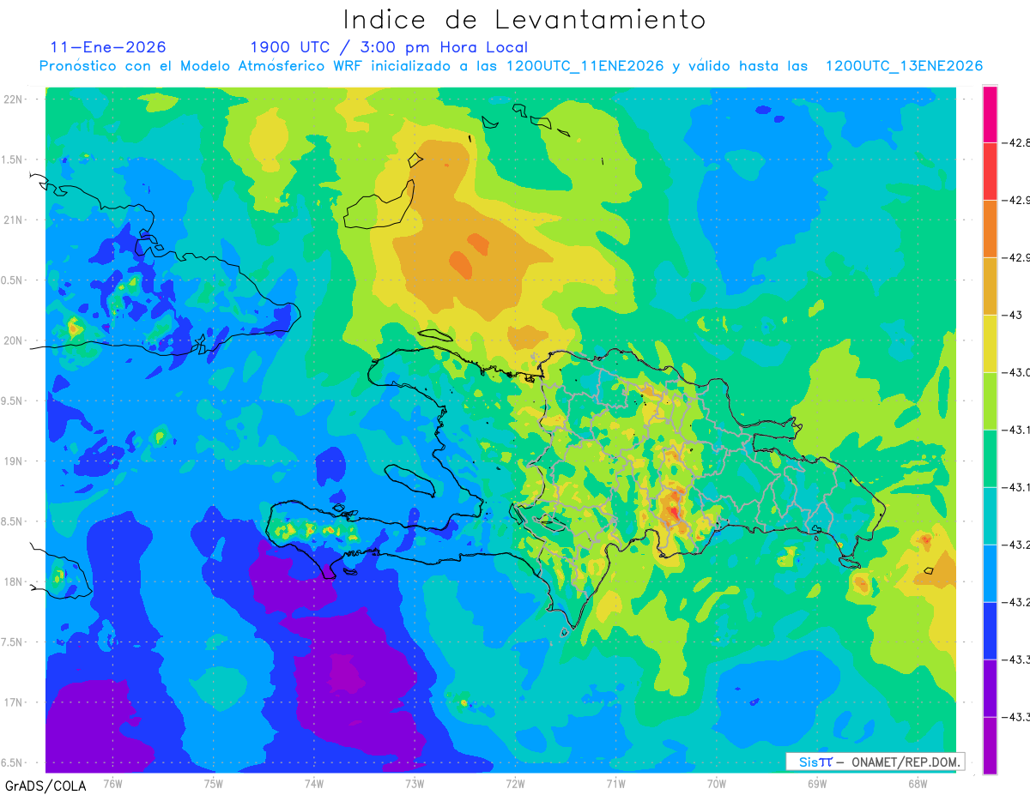Click the '8.5N' latitude label
Image resolution: width=1030 pixels, height=795 pixels.
point(13,521)
